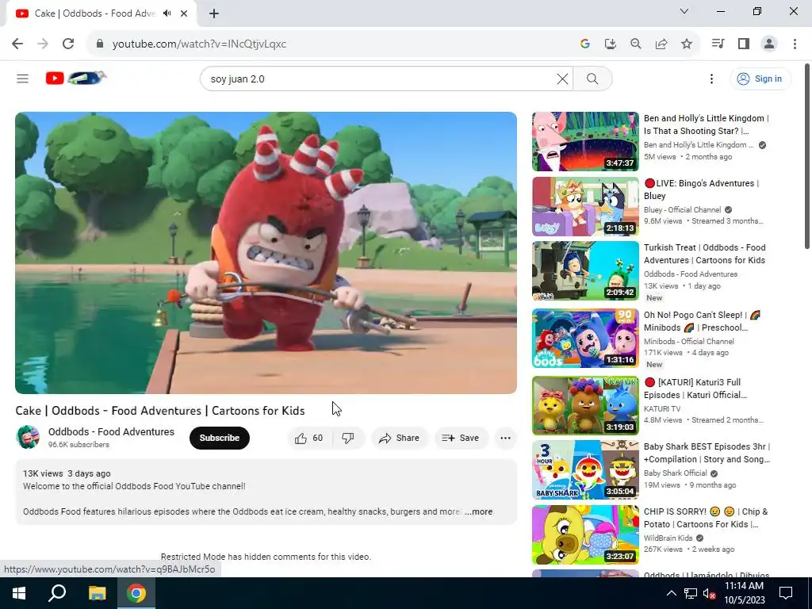Click the KATURI TV channel name
Image resolution: width=812 pixels, height=609 pixels.
(662, 408)
